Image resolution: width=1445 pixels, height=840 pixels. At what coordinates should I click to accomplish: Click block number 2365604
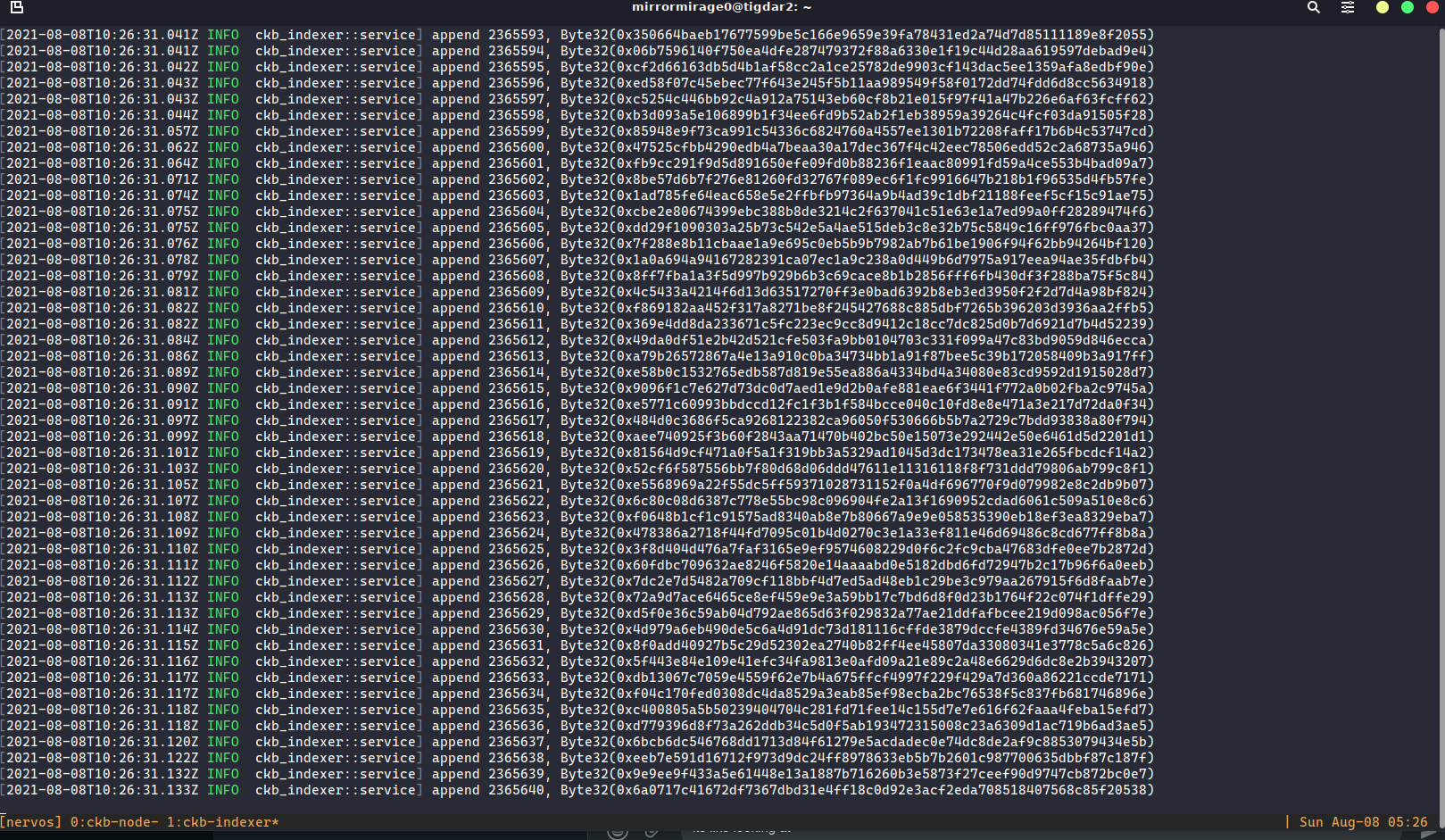click(x=516, y=212)
